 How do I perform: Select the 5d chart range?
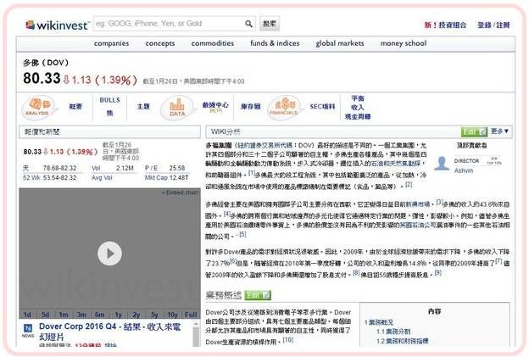(x=45, y=315)
